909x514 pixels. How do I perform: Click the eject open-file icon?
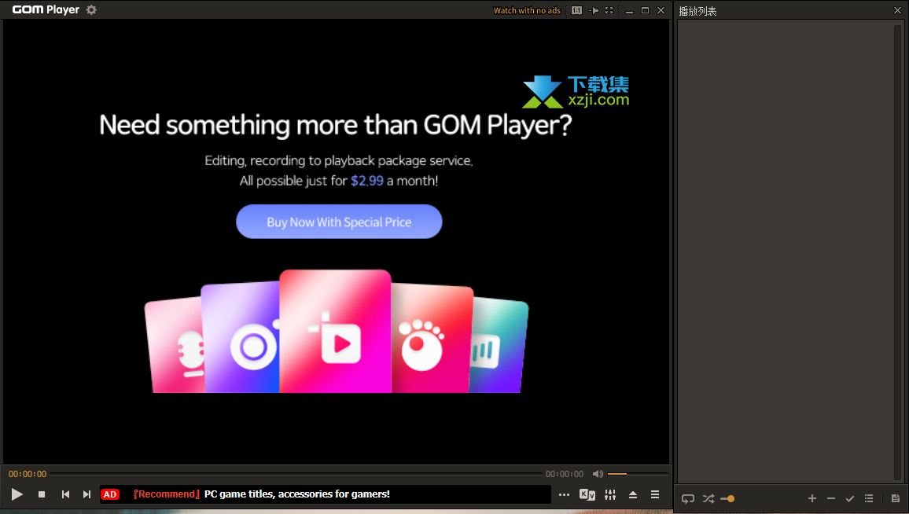tap(632, 495)
